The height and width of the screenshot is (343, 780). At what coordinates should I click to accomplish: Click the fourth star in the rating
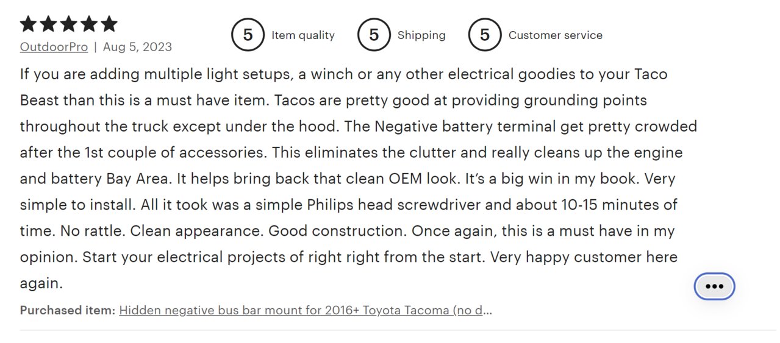pos(88,24)
